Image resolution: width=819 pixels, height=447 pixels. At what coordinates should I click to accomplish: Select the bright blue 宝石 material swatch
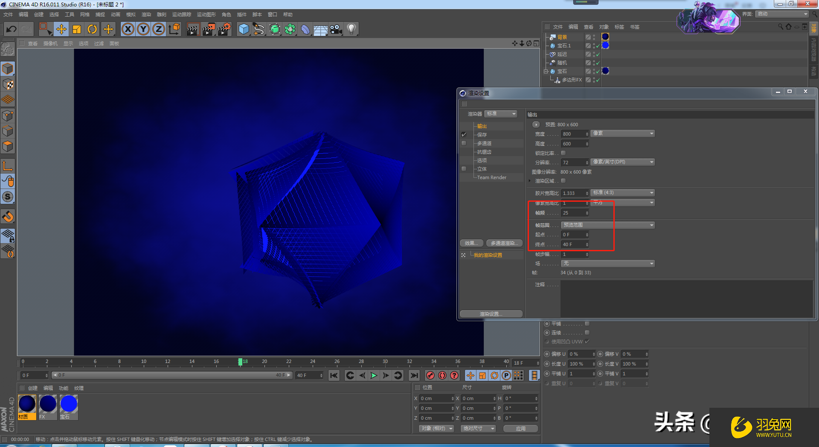click(69, 404)
